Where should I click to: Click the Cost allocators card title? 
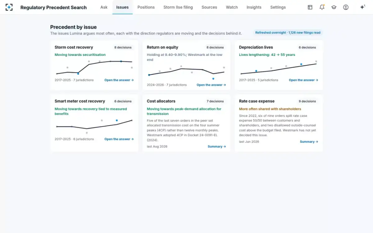coord(161,101)
